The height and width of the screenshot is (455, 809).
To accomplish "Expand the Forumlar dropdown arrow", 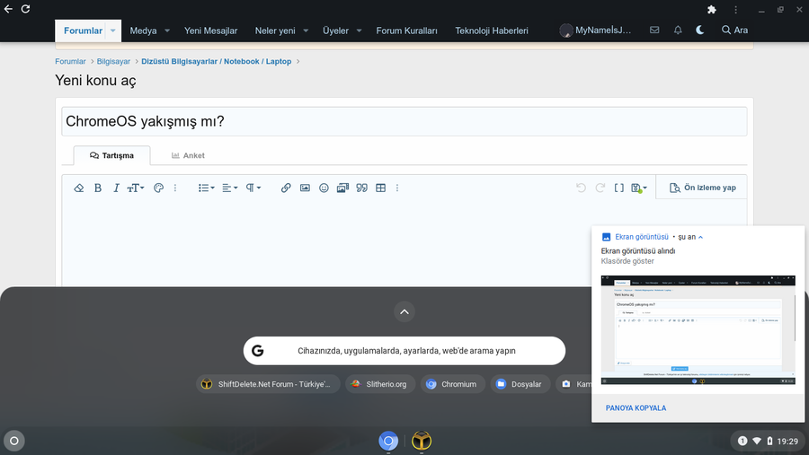I will [113, 31].
